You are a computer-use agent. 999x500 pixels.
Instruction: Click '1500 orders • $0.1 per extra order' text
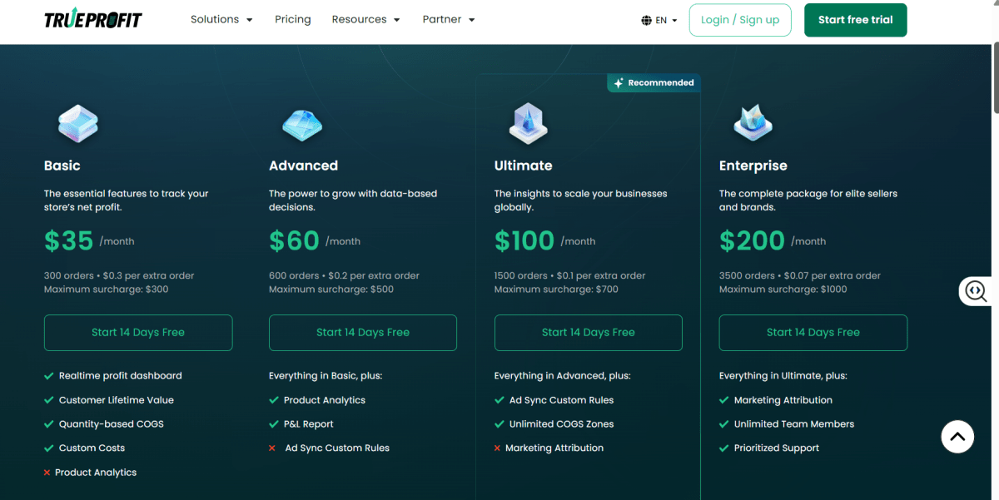click(570, 275)
